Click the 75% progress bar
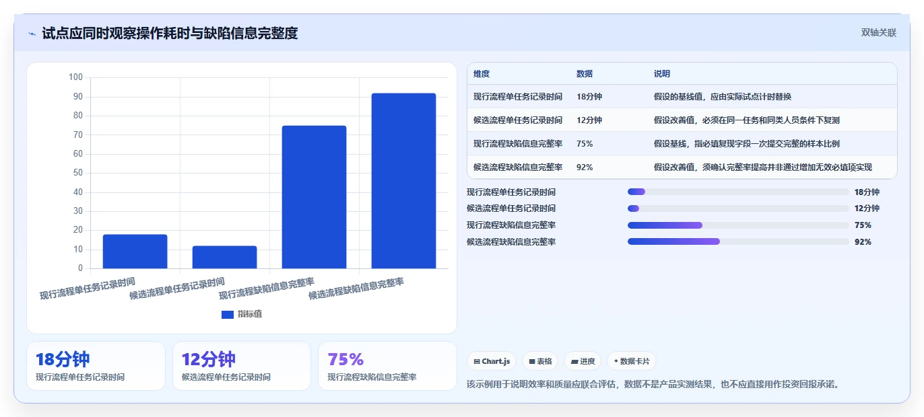 (738, 225)
